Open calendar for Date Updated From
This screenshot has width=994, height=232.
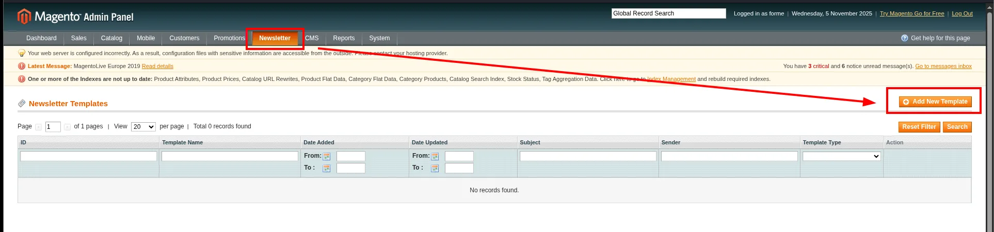[435, 156]
